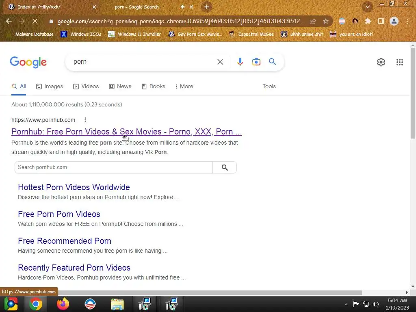416x312 pixels.
Task: Close the 'Index of /~lily/vxh/' tab
Action: pos(94,7)
